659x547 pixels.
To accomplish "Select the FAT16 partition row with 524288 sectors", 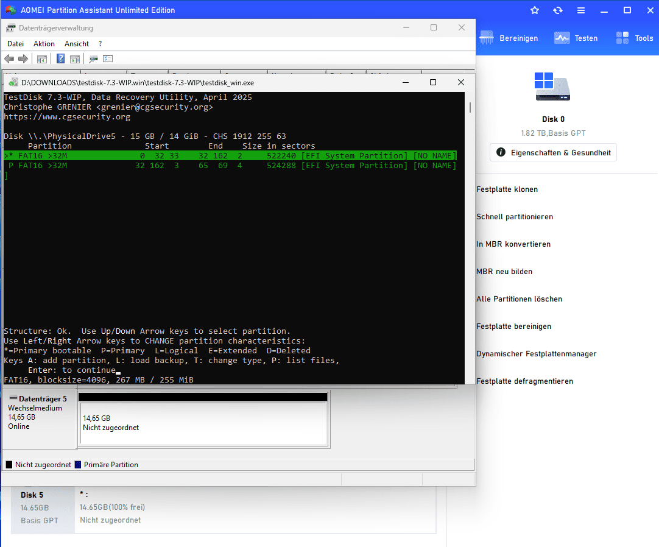I will [230, 165].
